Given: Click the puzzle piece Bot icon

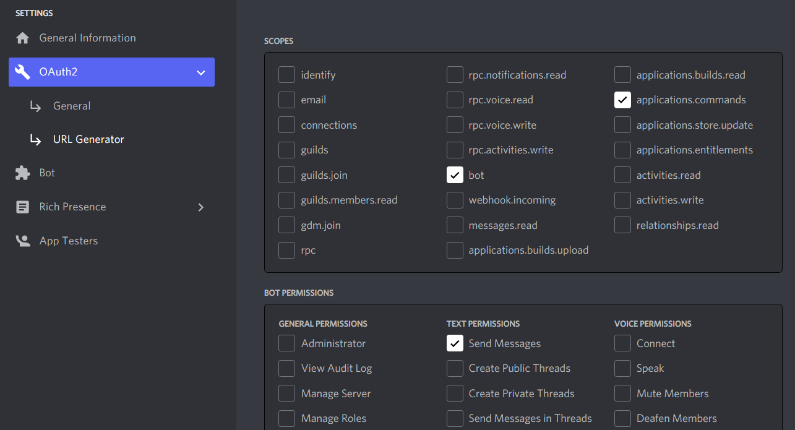Looking at the screenshot, I should pos(23,173).
